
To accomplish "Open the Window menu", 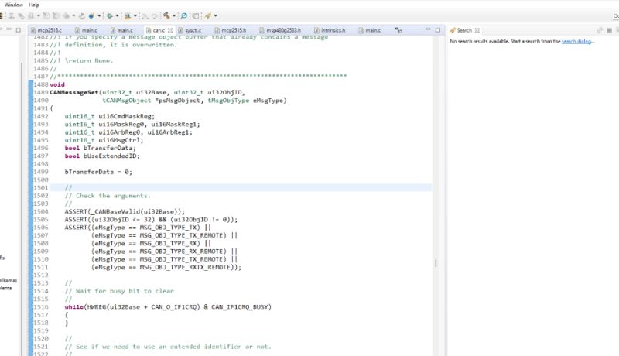I will [x=13, y=5].
